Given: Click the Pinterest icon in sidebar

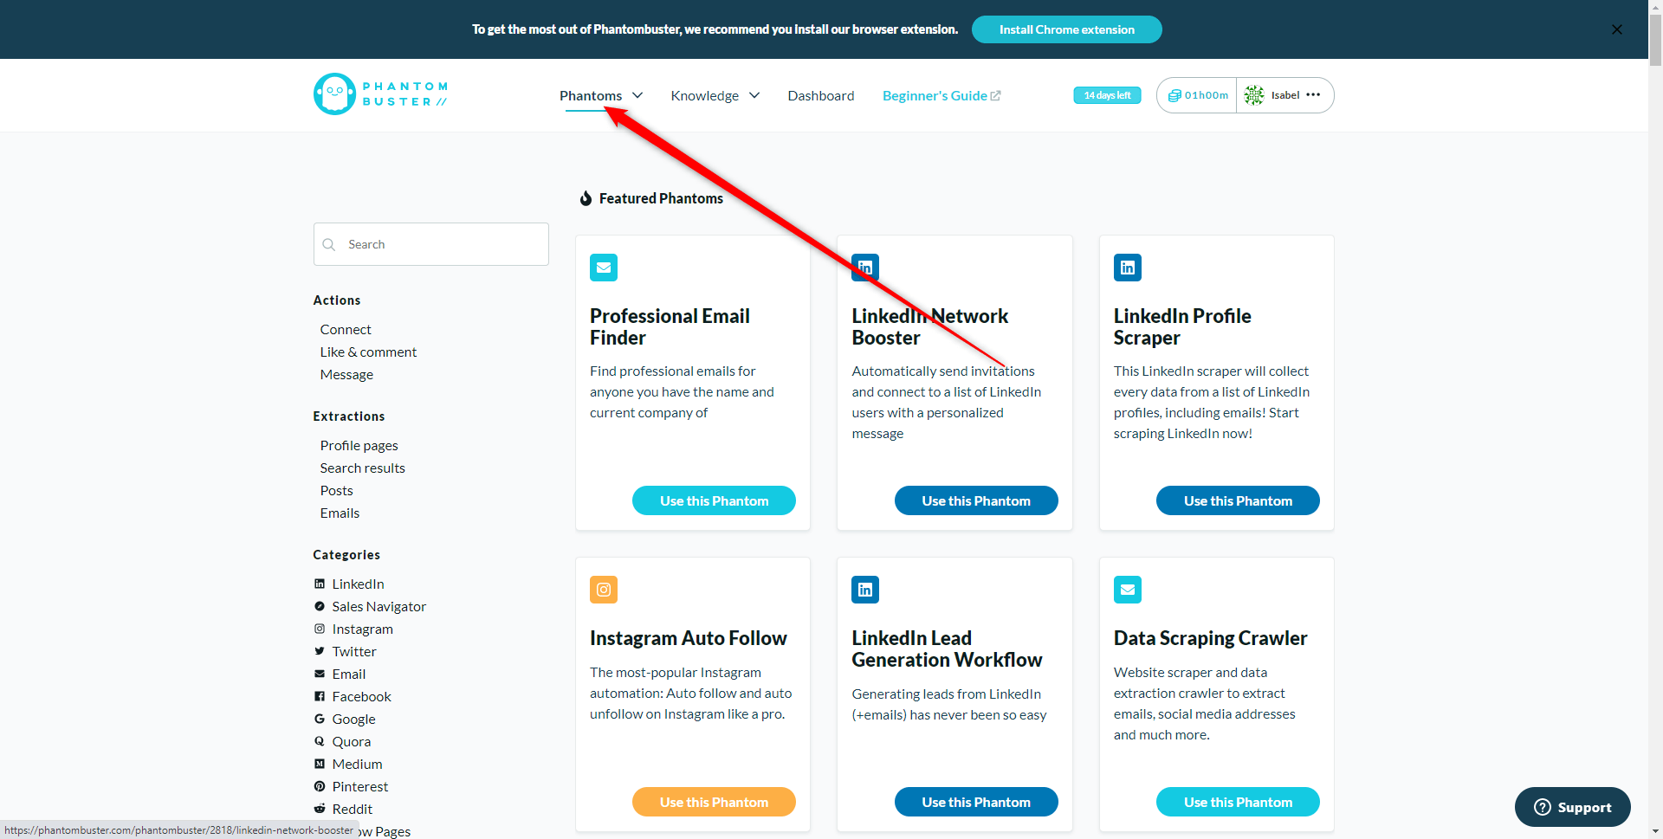Looking at the screenshot, I should coord(320,786).
